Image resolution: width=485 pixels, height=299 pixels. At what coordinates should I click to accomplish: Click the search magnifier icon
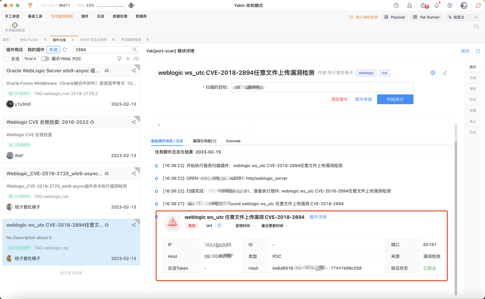[x=135, y=50]
